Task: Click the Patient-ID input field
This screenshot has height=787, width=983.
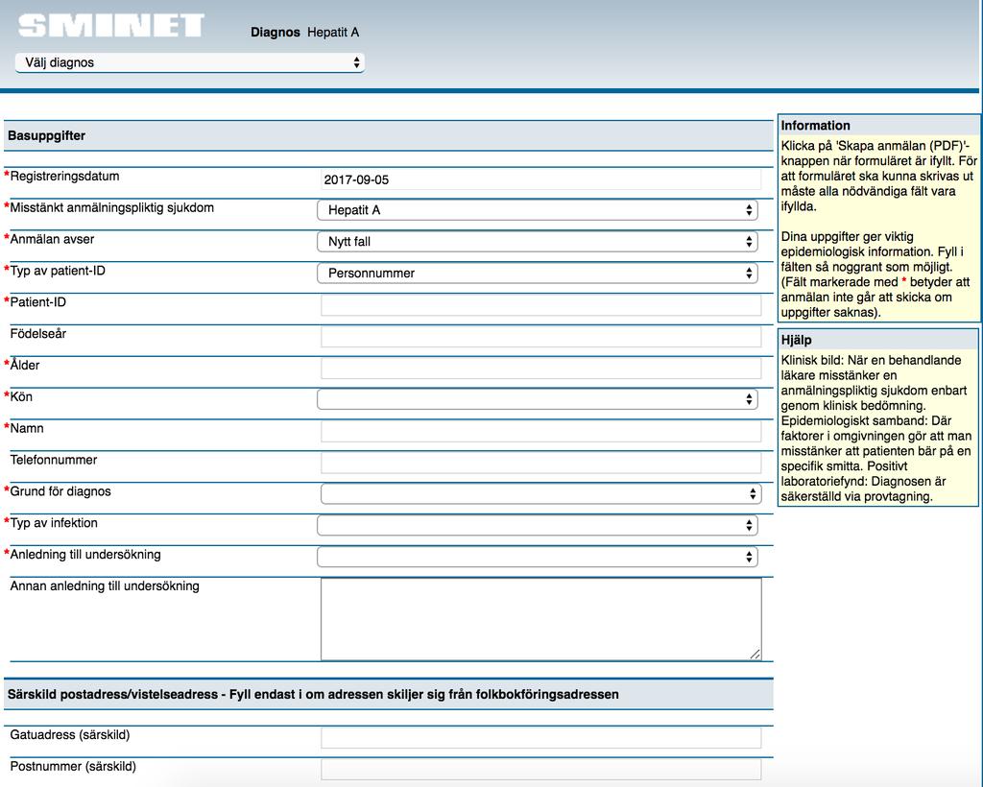Action: [x=540, y=305]
